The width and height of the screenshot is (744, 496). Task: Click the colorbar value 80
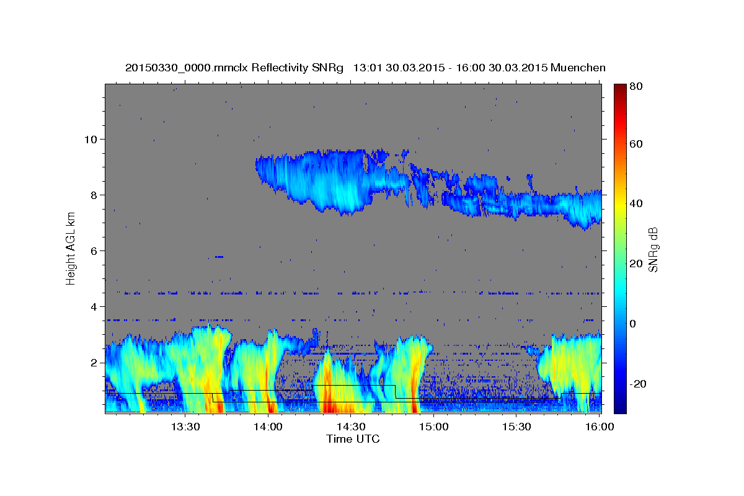pos(635,86)
